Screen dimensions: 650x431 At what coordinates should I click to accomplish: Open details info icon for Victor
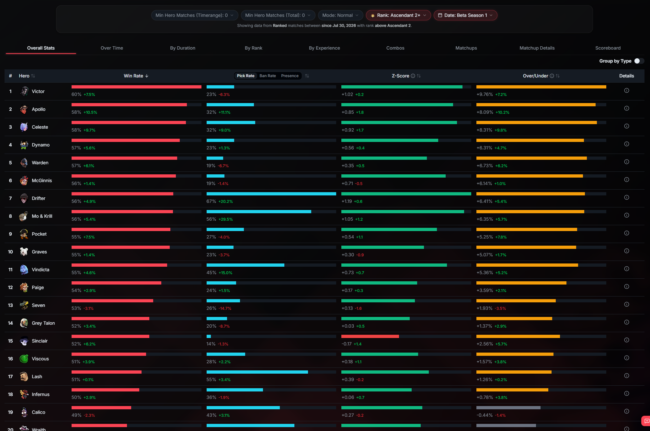626,91
